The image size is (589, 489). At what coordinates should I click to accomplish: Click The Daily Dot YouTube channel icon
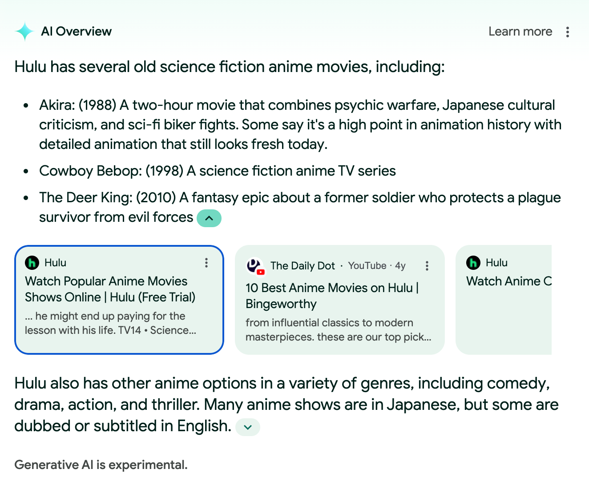[x=255, y=266]
